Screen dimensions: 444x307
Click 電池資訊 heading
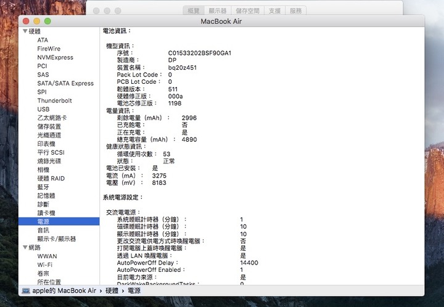pyautogui.click(x=117, y=31)
